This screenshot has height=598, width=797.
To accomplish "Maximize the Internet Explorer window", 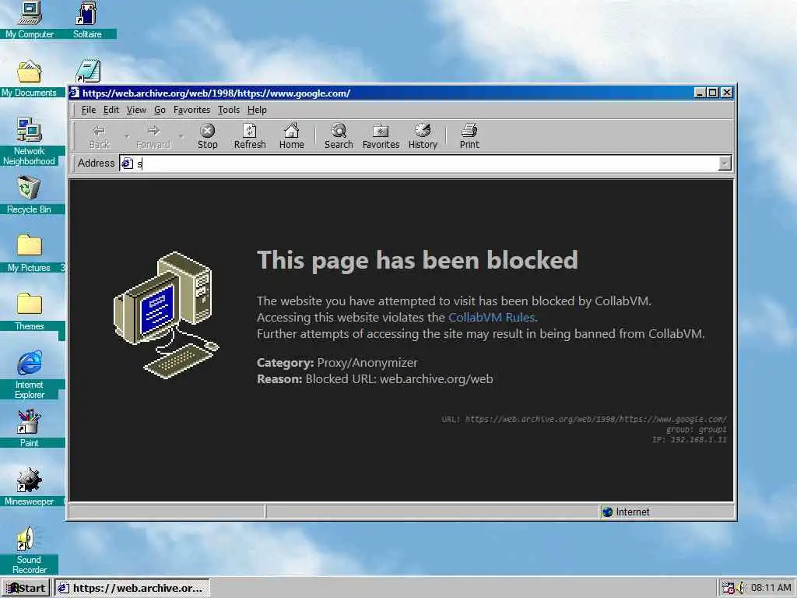I will (713, 93).
